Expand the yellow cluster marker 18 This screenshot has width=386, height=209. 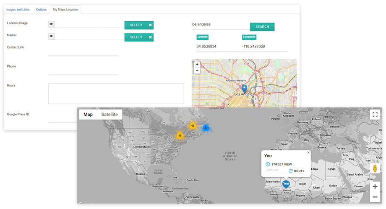(x=180, y=135)
